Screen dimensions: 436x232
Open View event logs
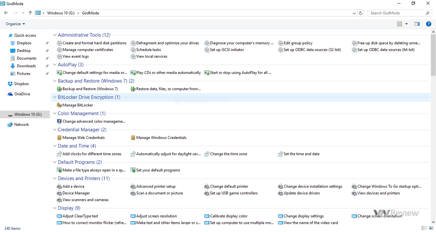coord(73,56)
